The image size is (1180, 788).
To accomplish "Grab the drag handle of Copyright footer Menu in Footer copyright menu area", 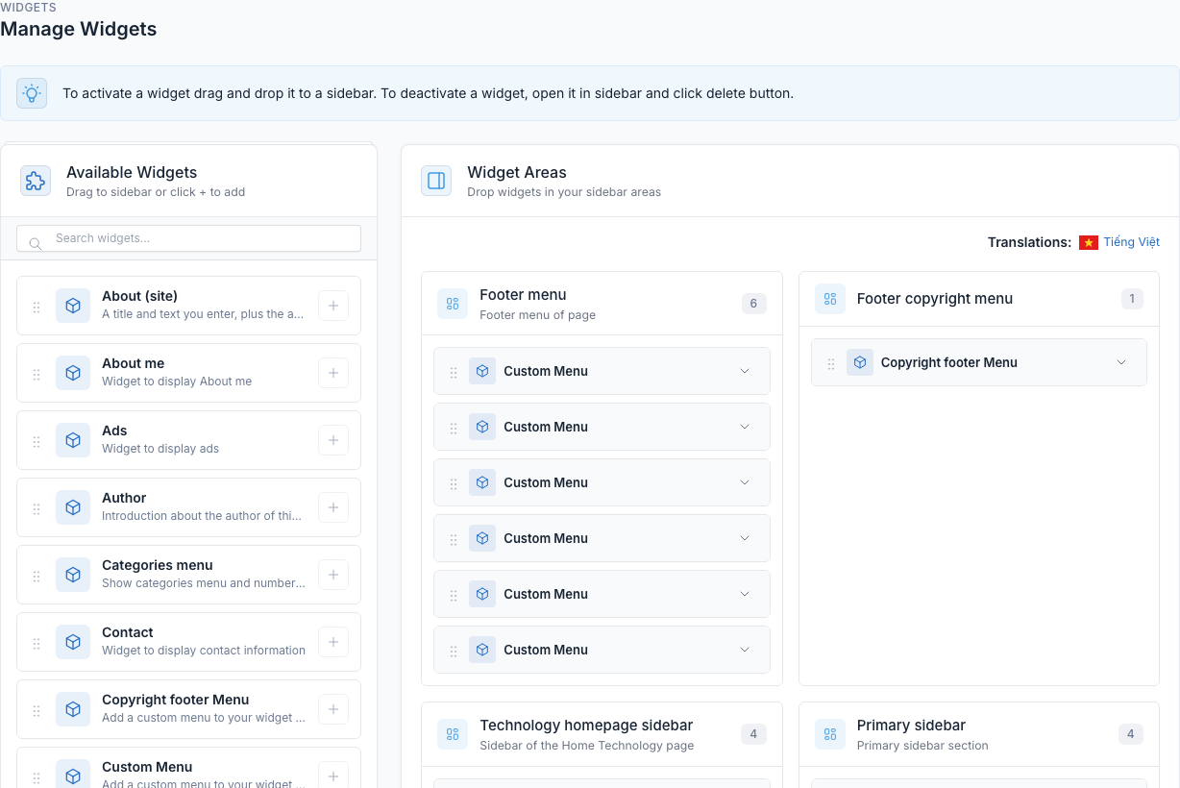I will tap(831, 364).
